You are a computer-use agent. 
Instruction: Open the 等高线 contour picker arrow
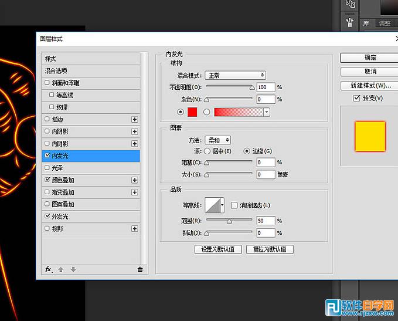222,205
